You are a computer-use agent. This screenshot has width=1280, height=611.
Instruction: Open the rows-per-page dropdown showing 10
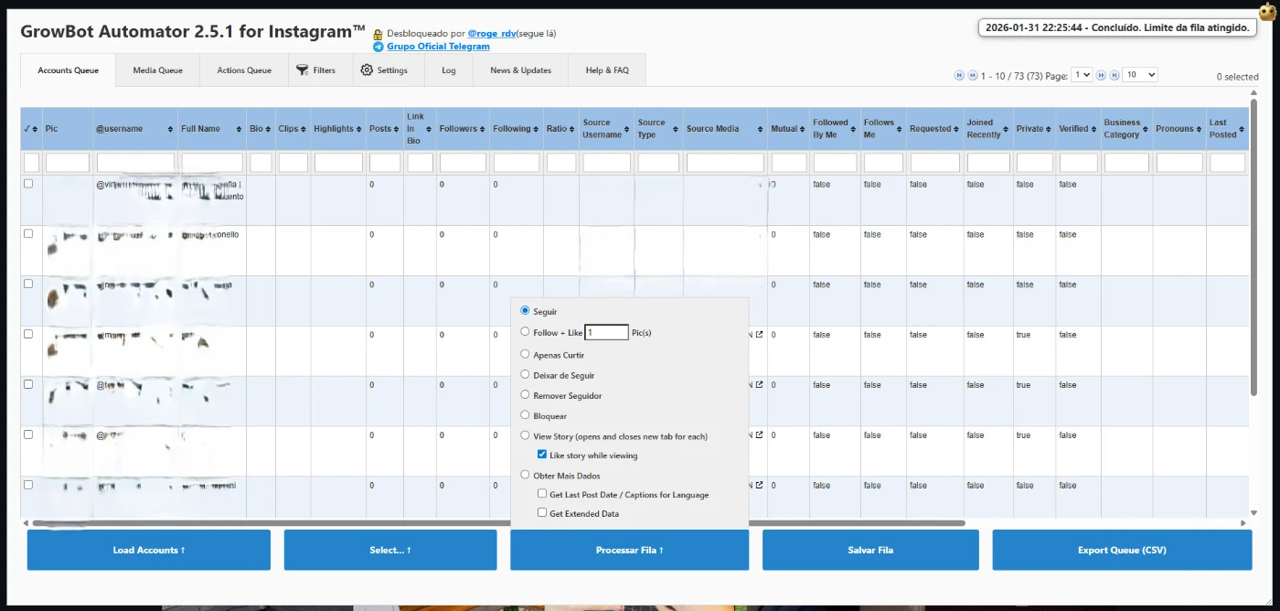click(1139, 75)
